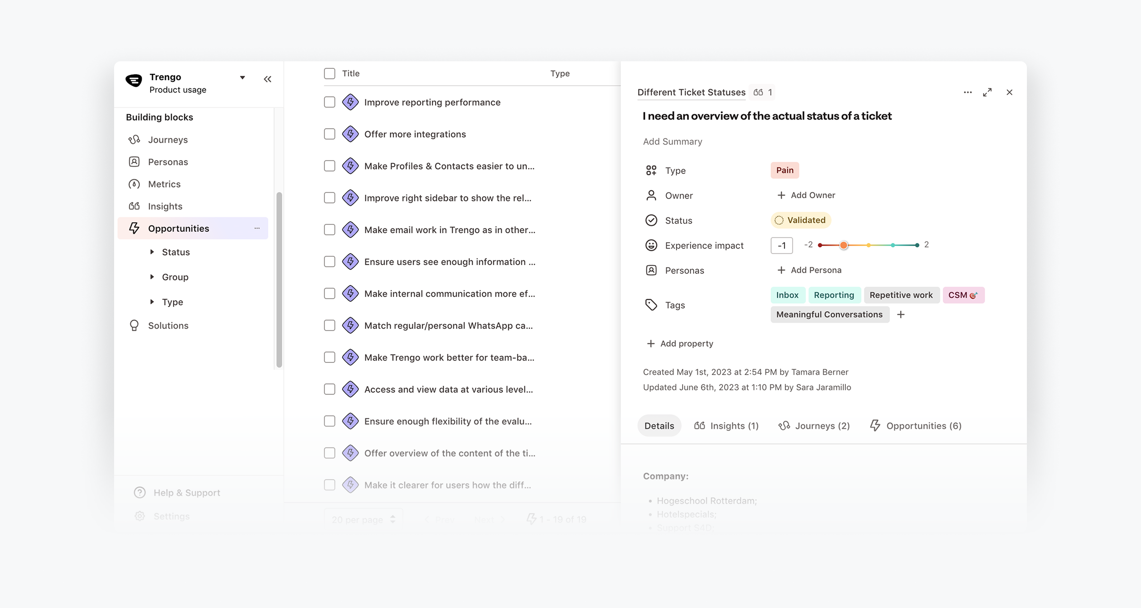Click the Experience impact smiley icon
The width and height of the screenshot is (1141, 608).
pyautogui.click(x=651, y=245)
